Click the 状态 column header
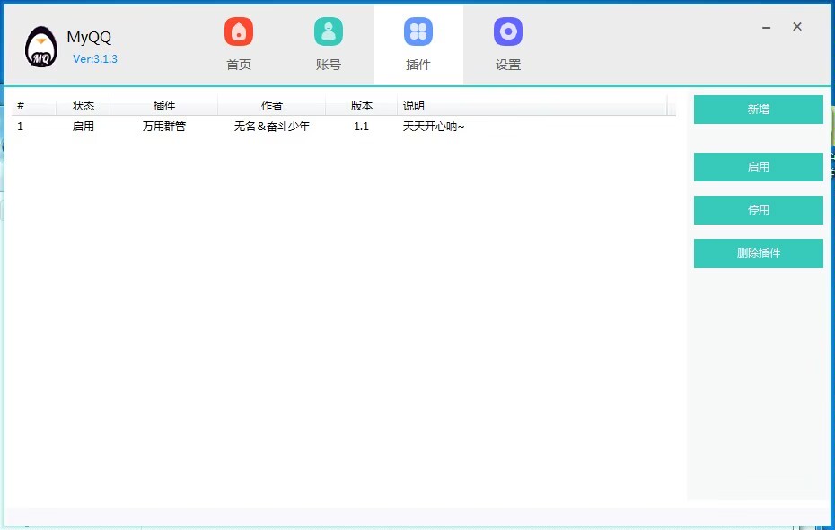The height and width of the screenshot is (530, 835). tap(83, 105)
